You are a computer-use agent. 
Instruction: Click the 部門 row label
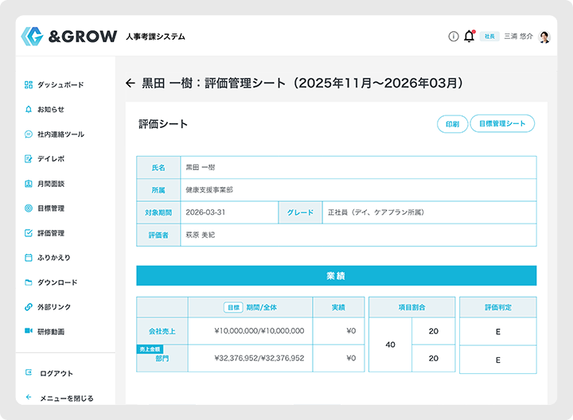[x=162, y=359]
